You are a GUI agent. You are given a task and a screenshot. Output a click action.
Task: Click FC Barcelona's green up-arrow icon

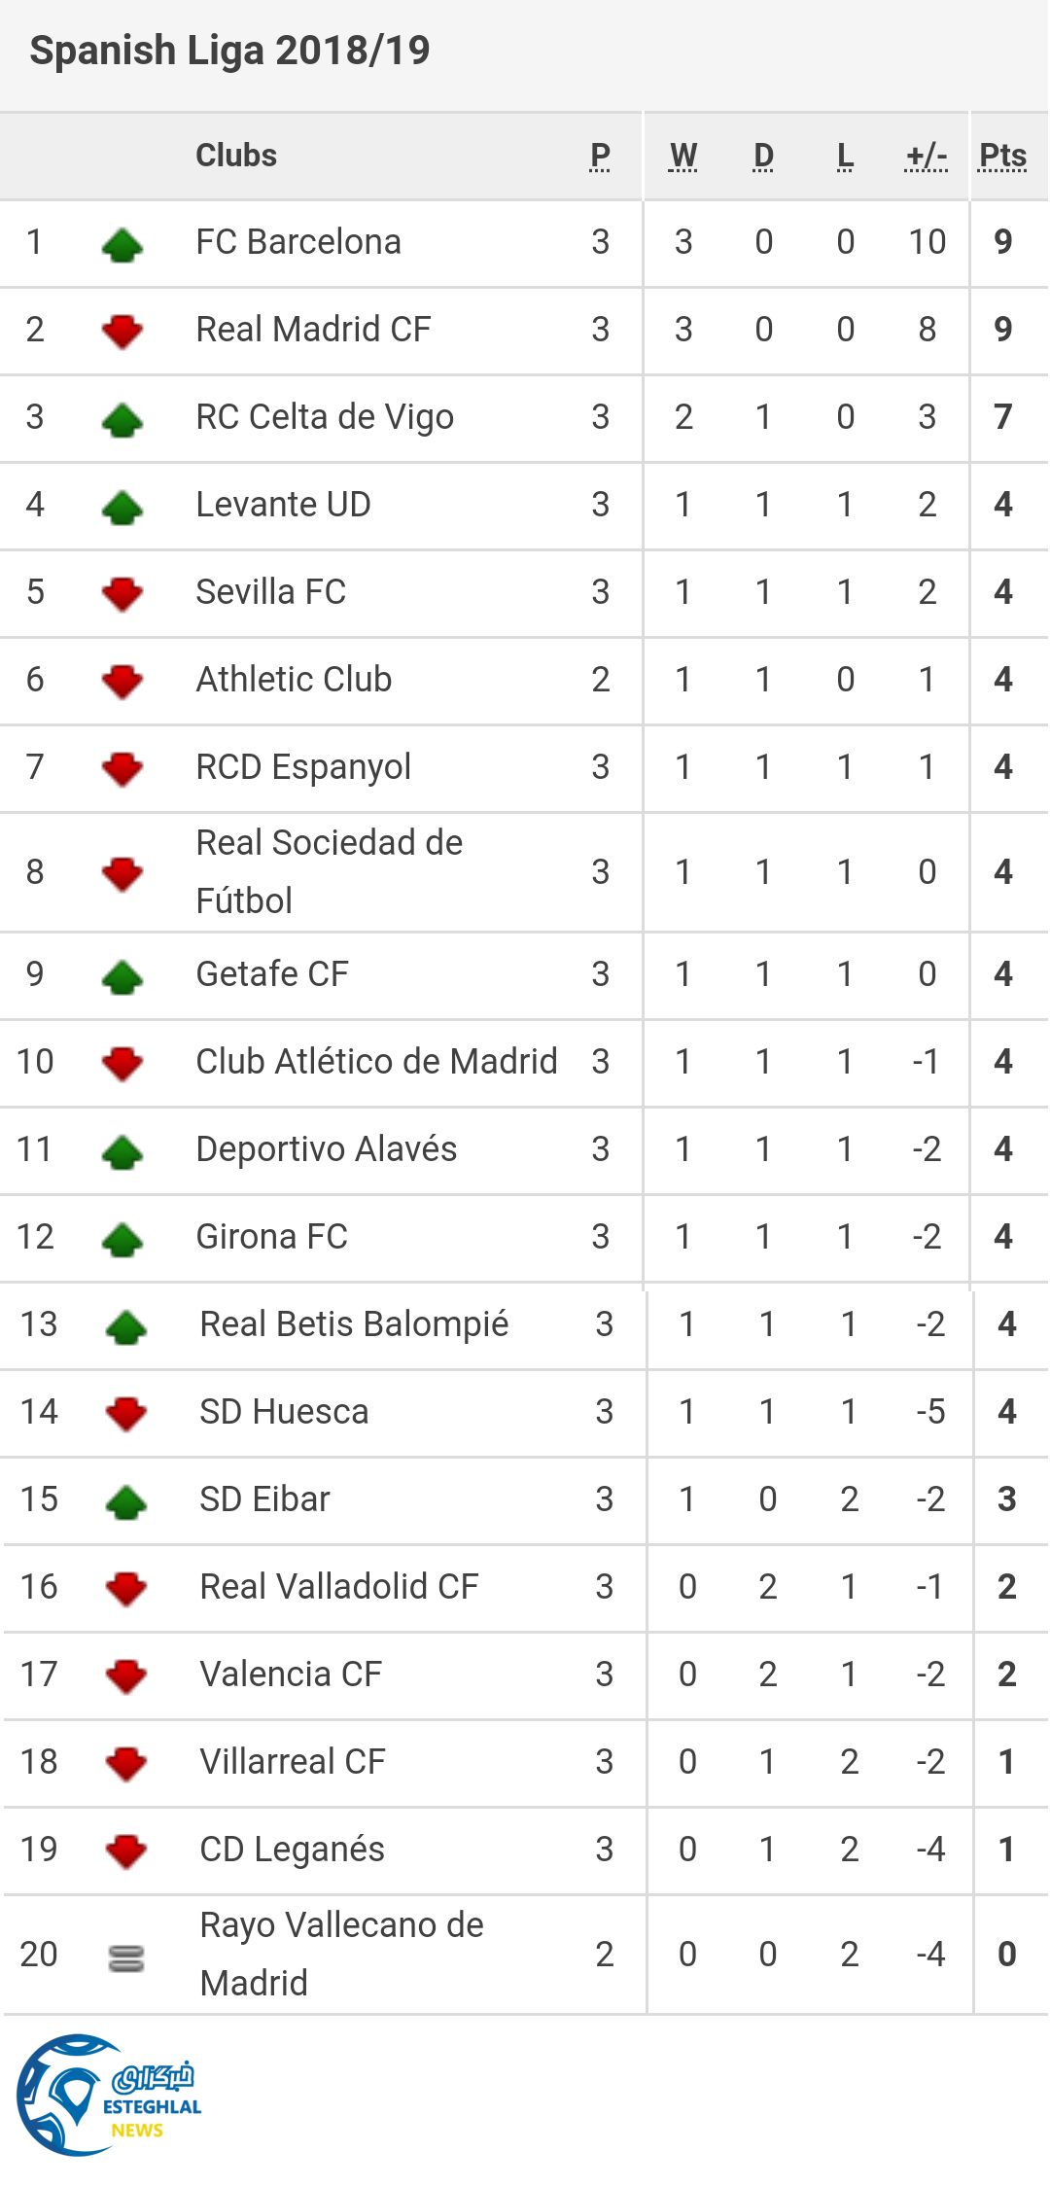tap(122, 244)
